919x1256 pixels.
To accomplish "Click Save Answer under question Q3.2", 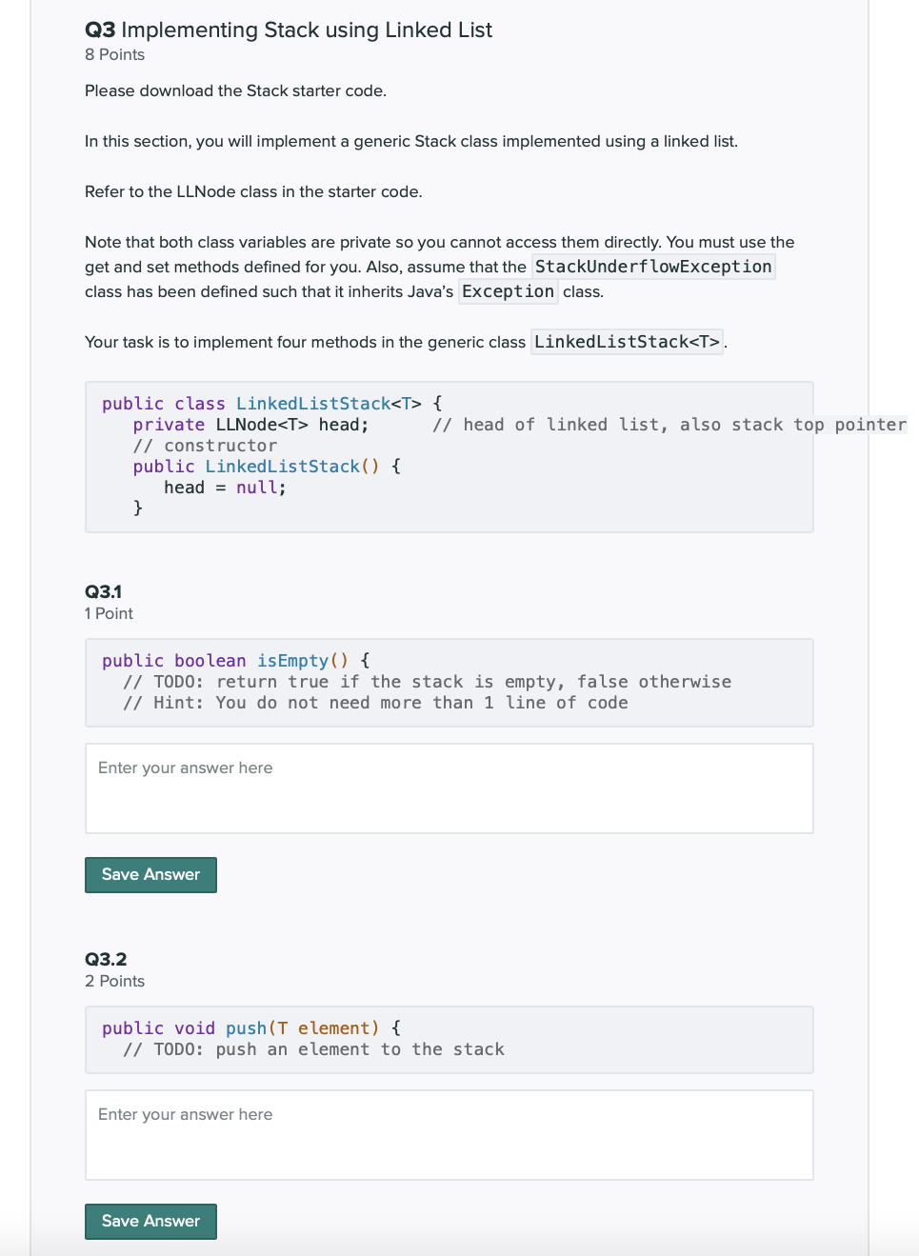I will click(x=150, y=1221).
